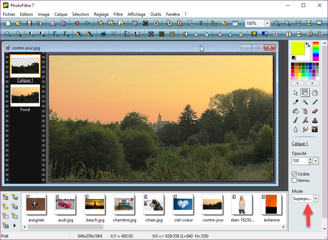Swap foreground and background colors
328x240 pixels.
307,45
